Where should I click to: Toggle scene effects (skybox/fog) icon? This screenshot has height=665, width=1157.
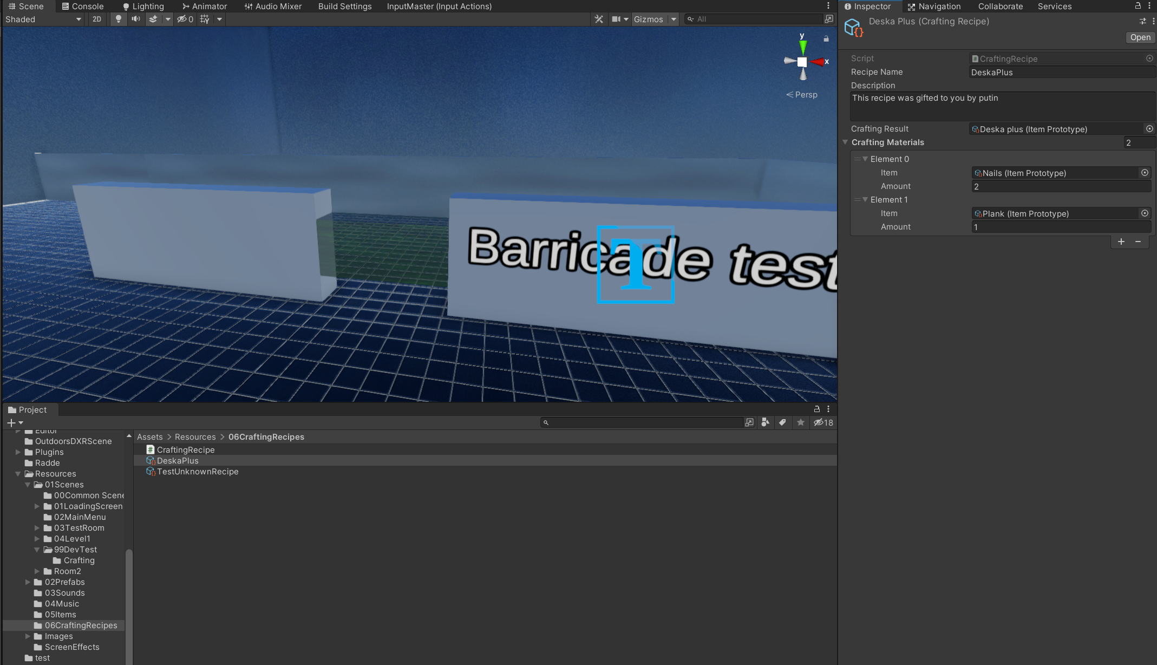[x=154, y=19]
